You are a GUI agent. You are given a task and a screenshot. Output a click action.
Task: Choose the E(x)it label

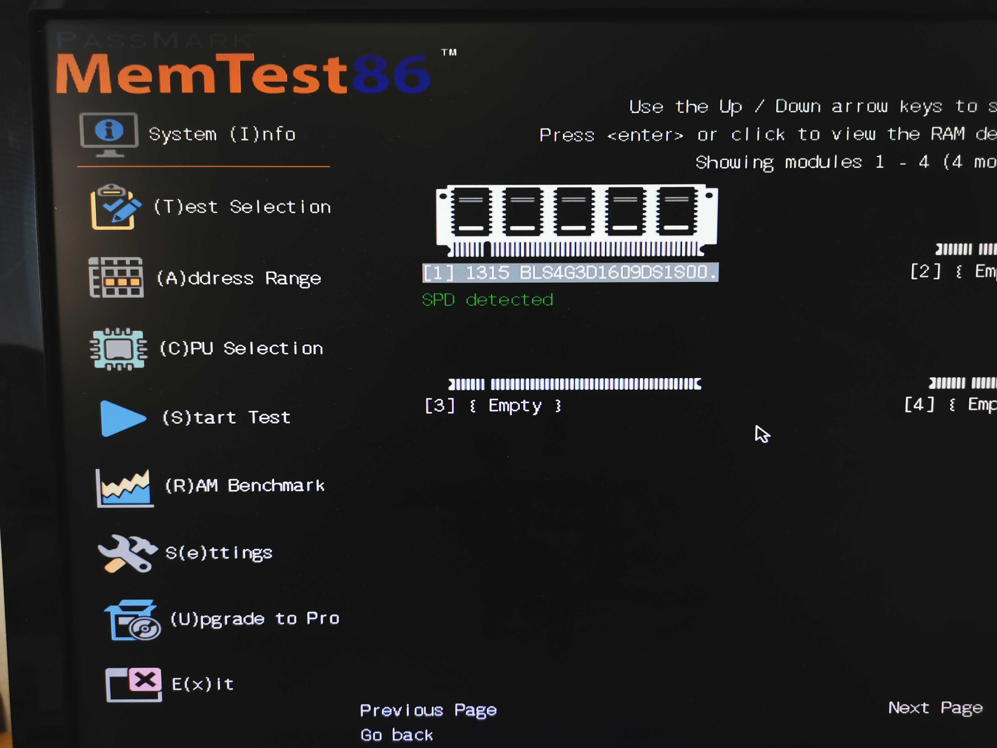click(x=203, y=684)
